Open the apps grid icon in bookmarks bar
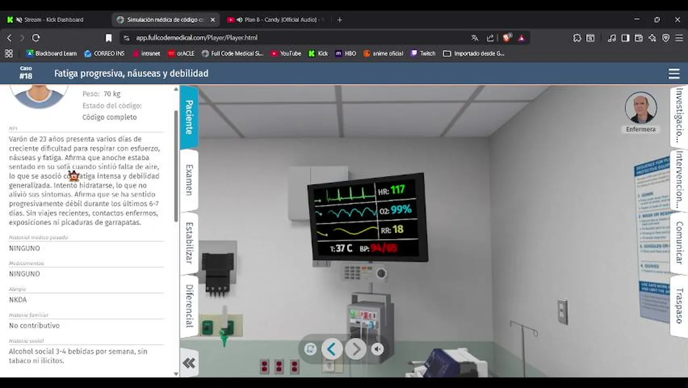 click(x=9, y=53)
